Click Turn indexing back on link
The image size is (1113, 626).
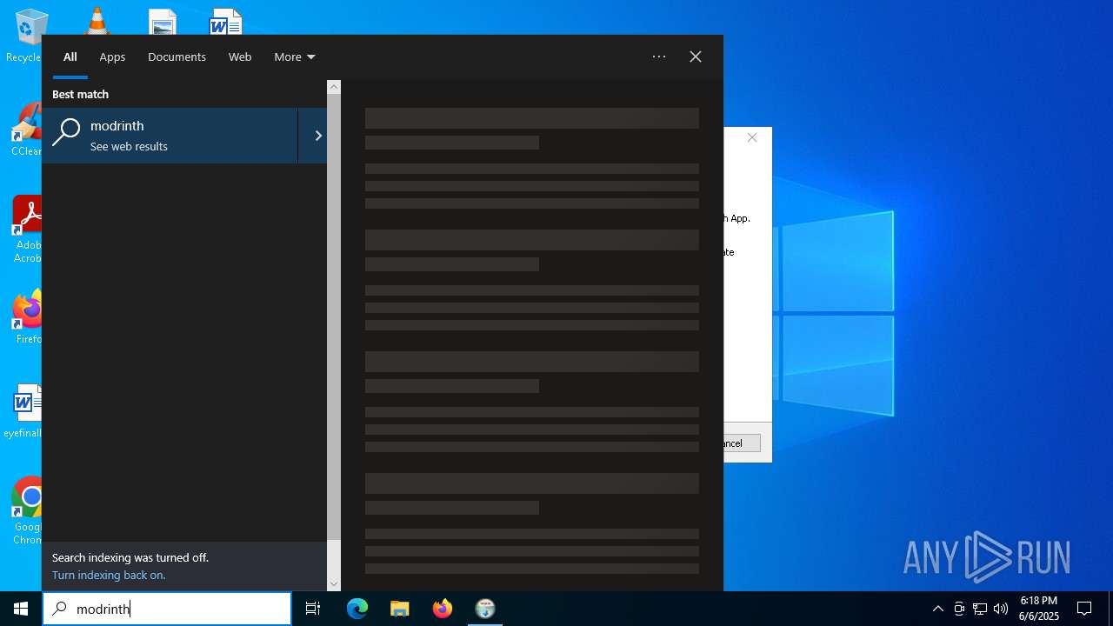pyautogui.click(x=109, y=575)
